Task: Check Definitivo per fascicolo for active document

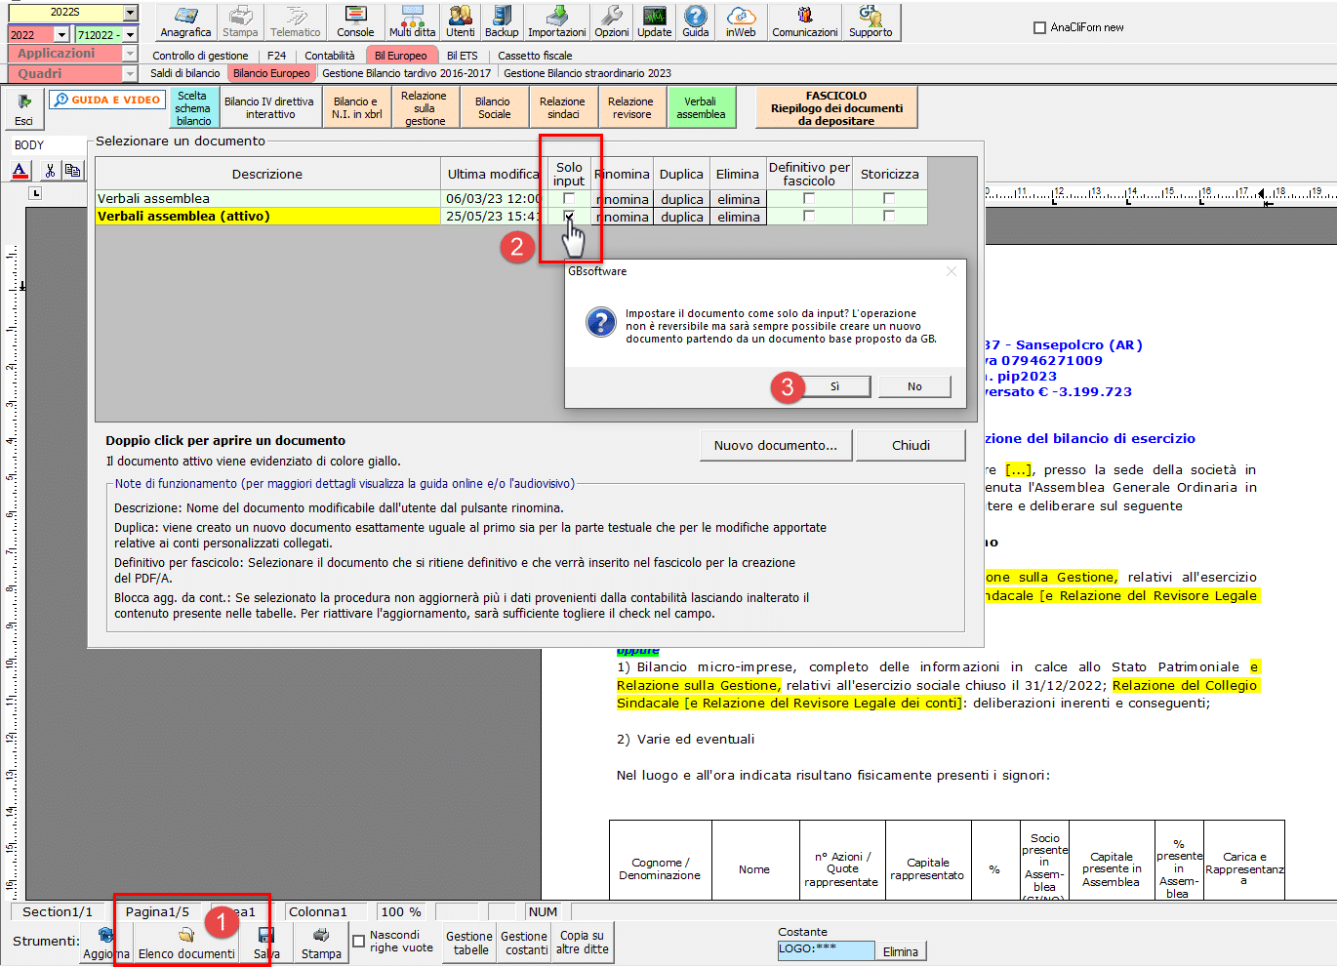Action: coord(808,216)
